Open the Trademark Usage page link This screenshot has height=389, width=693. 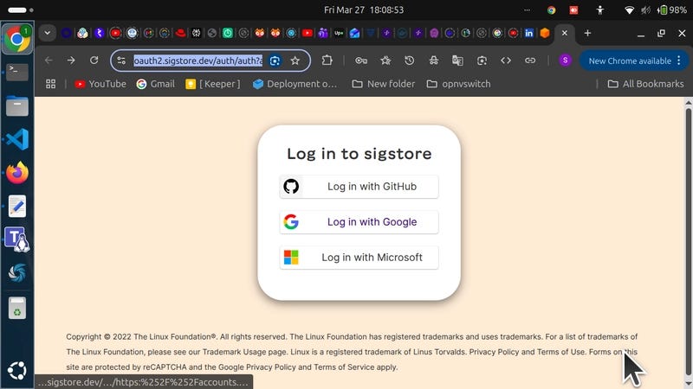pos(243,352)
